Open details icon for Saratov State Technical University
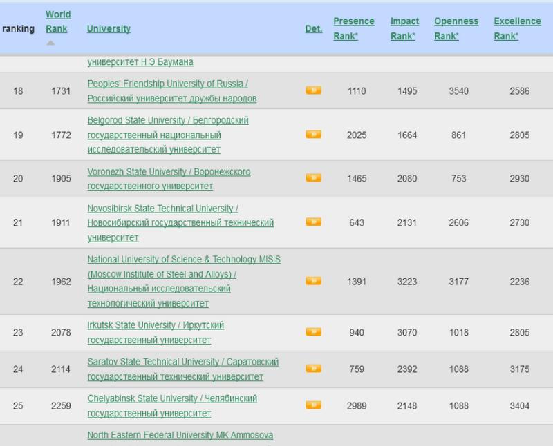This screenshot has height=446, width=553. point(313,369)
